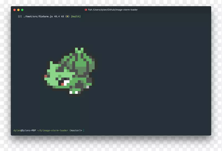
Task: Close the terminal window with red button
Action: tap(15, 10)
